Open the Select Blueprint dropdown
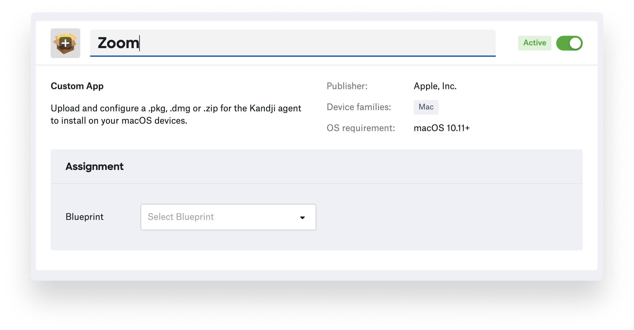Viewport: 634px width, 330px height. [228, 217]
